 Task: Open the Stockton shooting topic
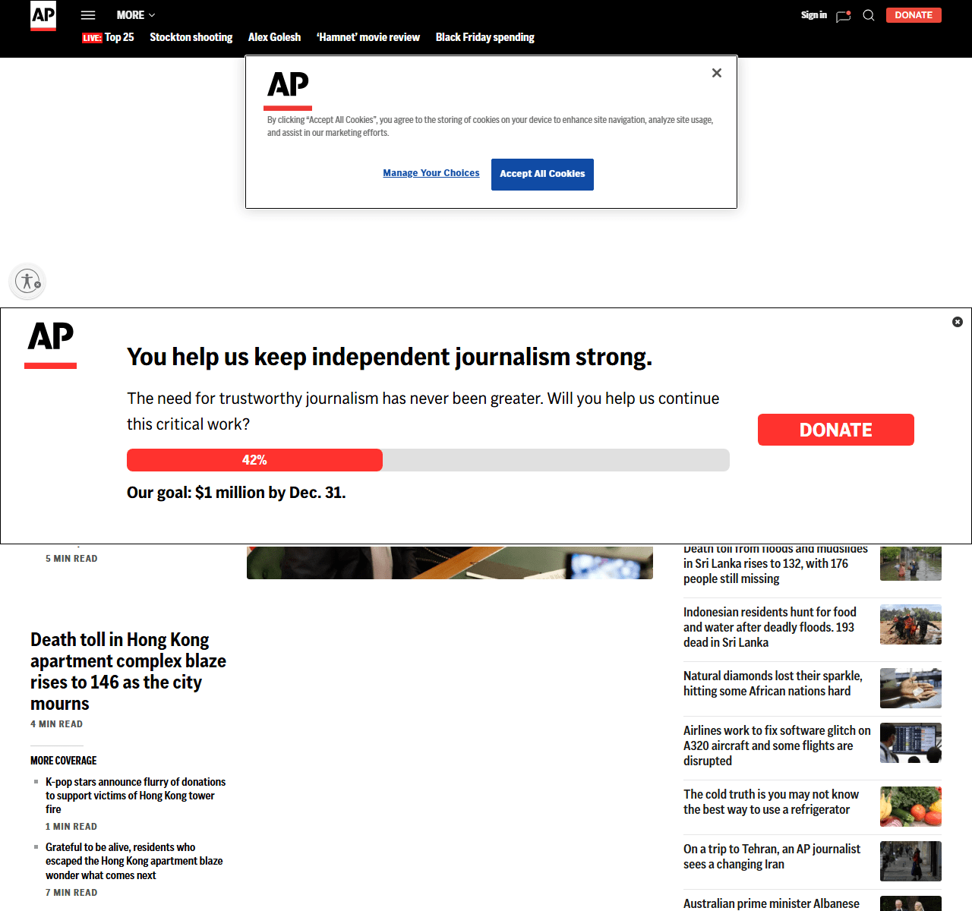(x=191, y=37)
